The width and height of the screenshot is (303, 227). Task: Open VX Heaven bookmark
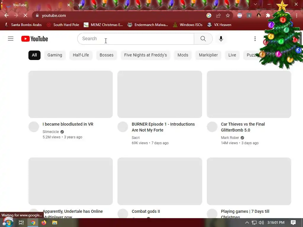click(x=219, y=25)
